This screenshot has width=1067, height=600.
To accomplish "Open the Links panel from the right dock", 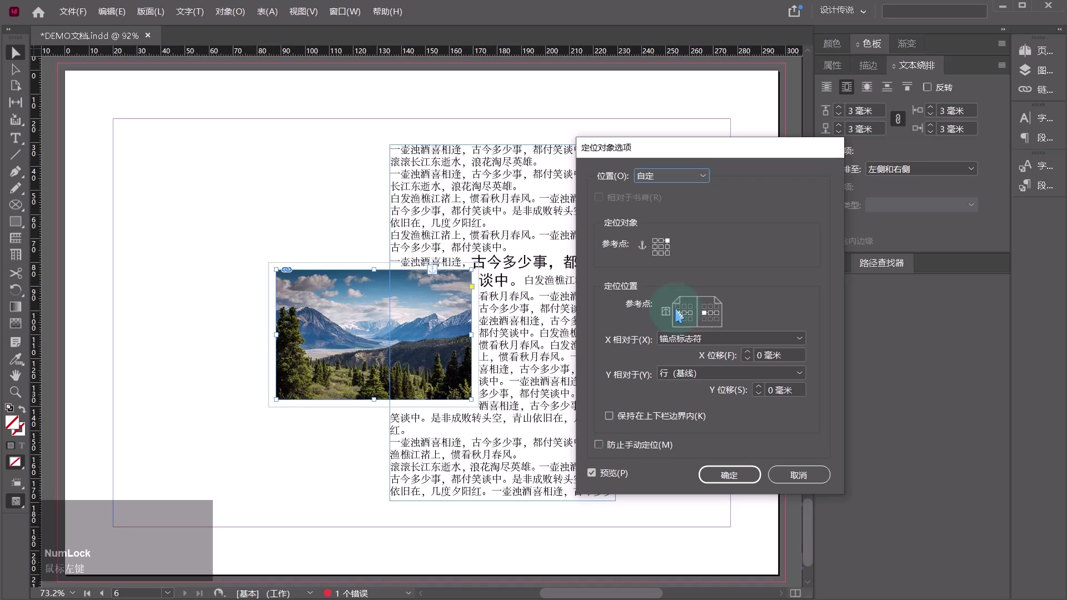I will tap(1025, 89).
